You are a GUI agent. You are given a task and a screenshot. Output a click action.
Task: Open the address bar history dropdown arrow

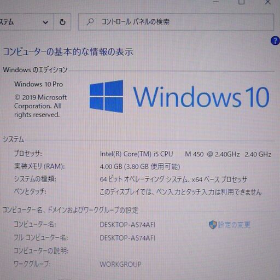45,22
